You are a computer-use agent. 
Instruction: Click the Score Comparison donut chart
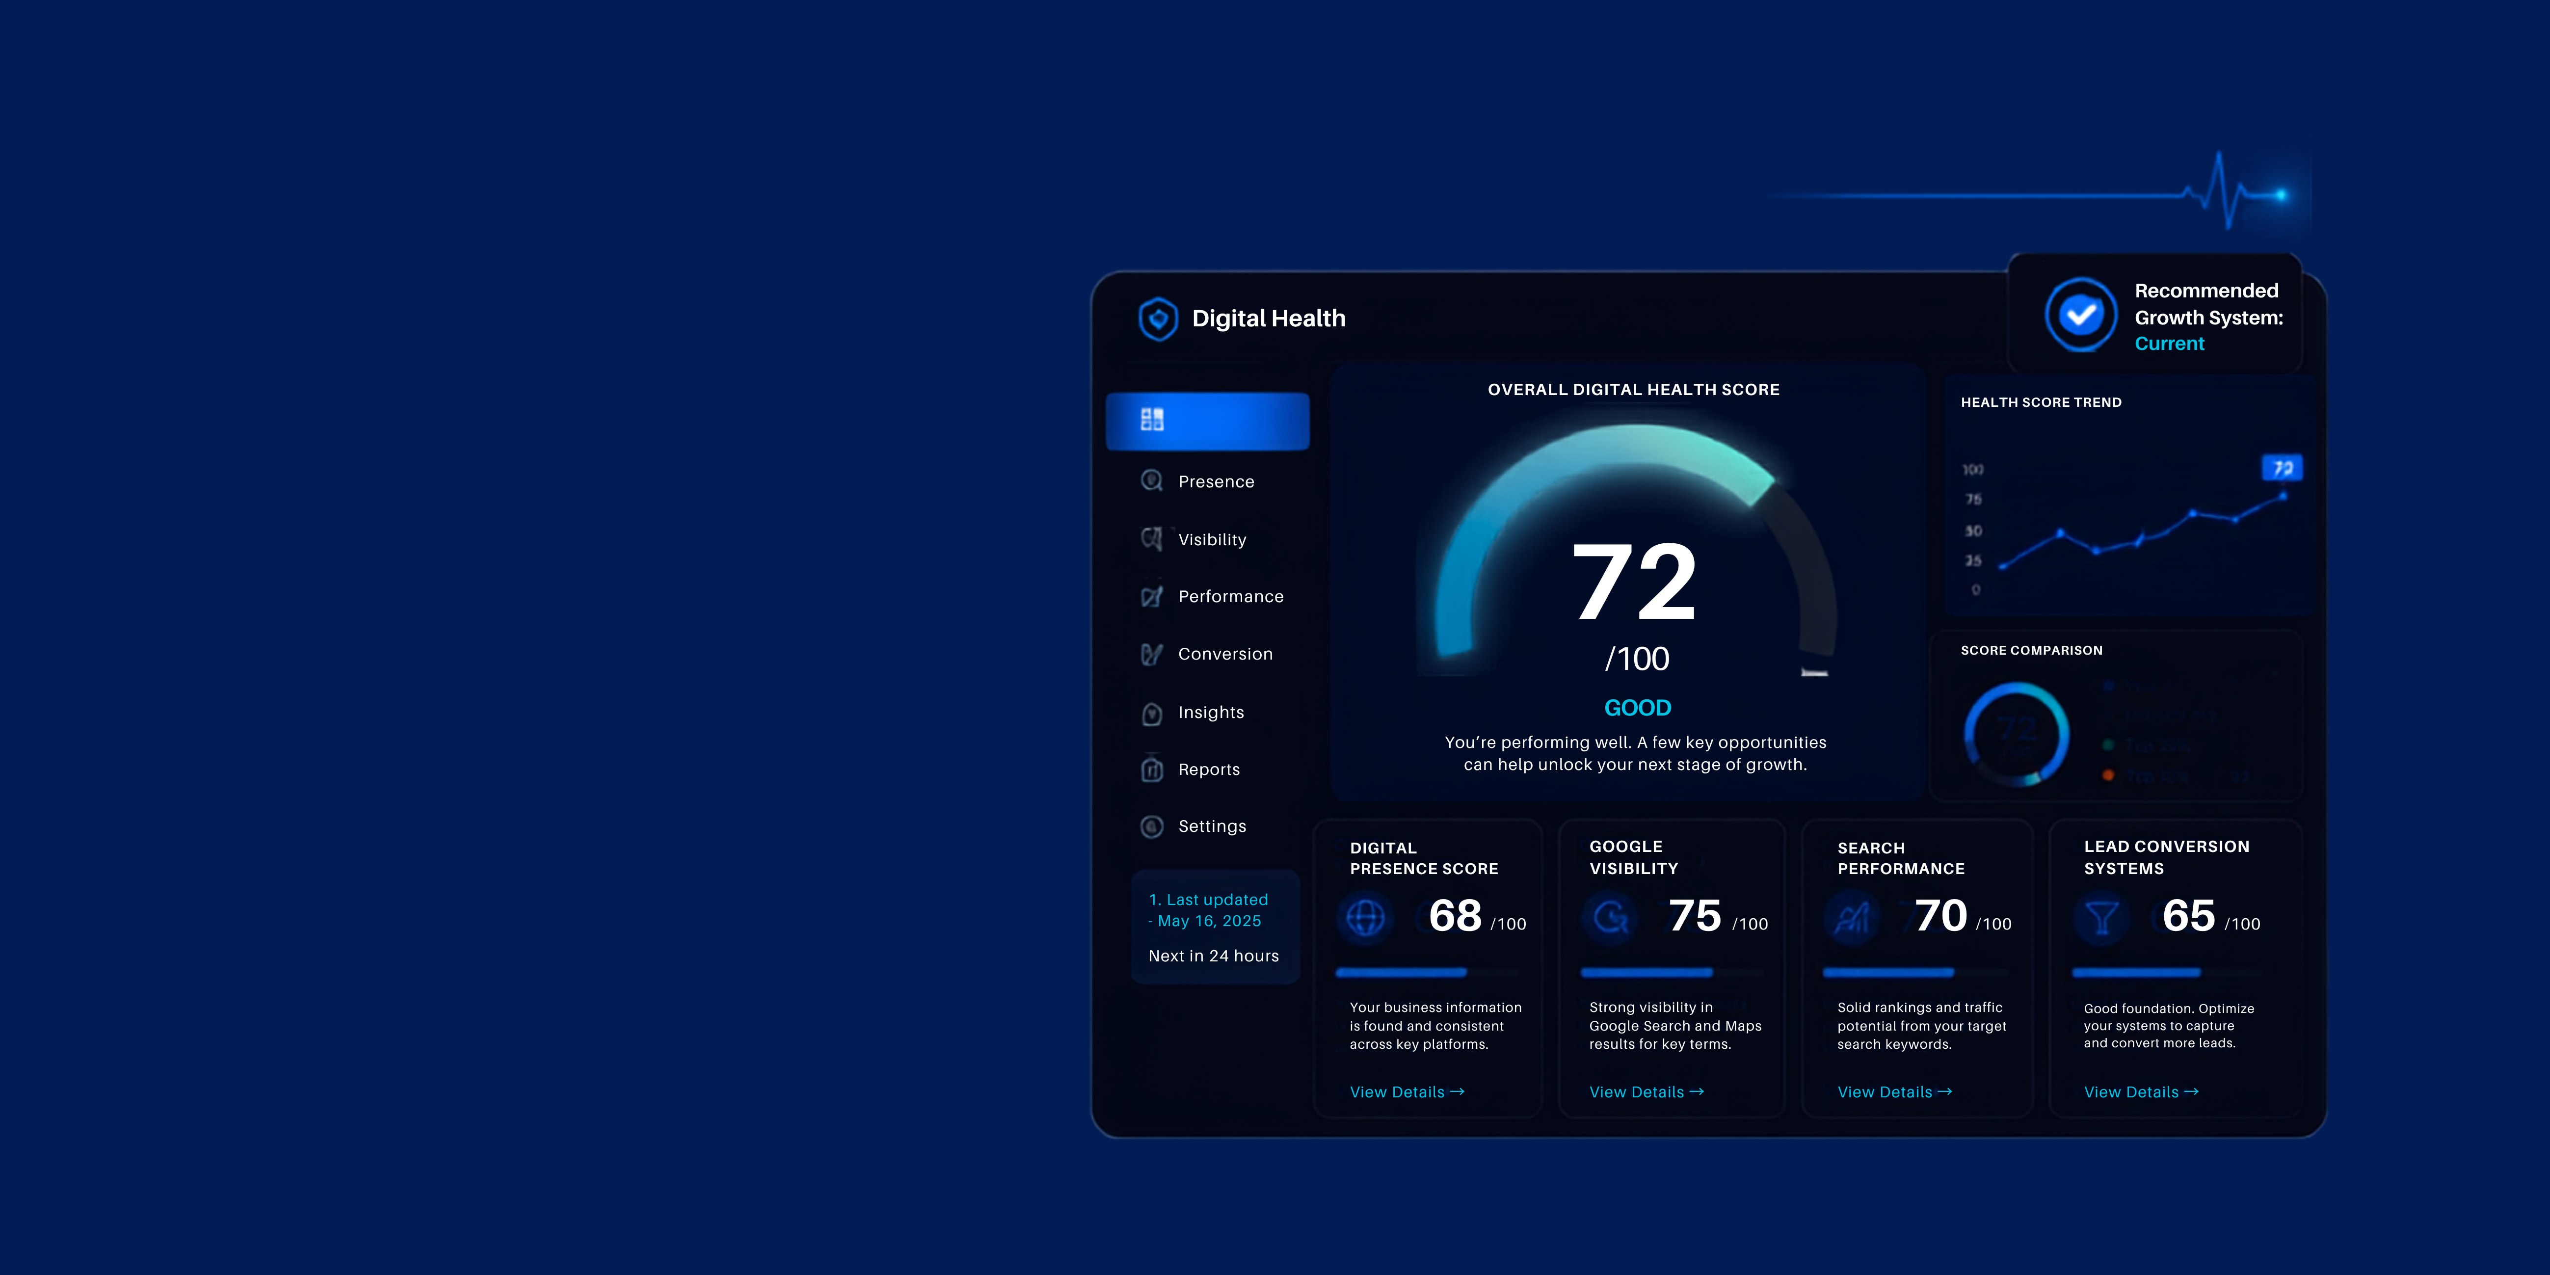(x=2017, y=734)
